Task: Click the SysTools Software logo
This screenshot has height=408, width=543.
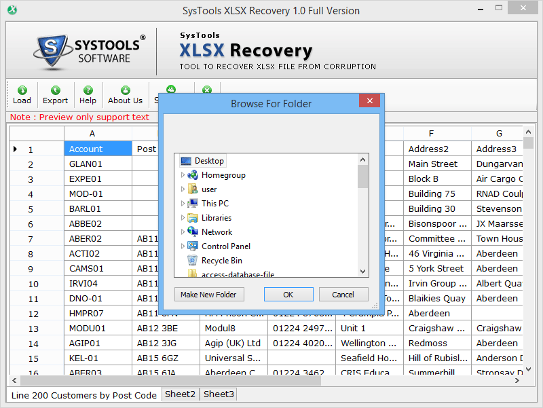Action: click(x=90, y=52)
